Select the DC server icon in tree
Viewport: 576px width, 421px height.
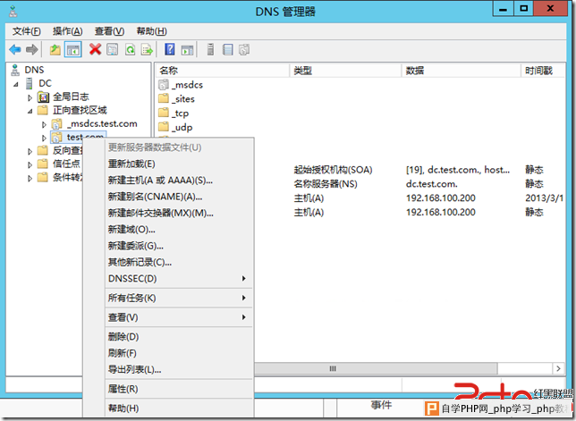click(29, 83)
